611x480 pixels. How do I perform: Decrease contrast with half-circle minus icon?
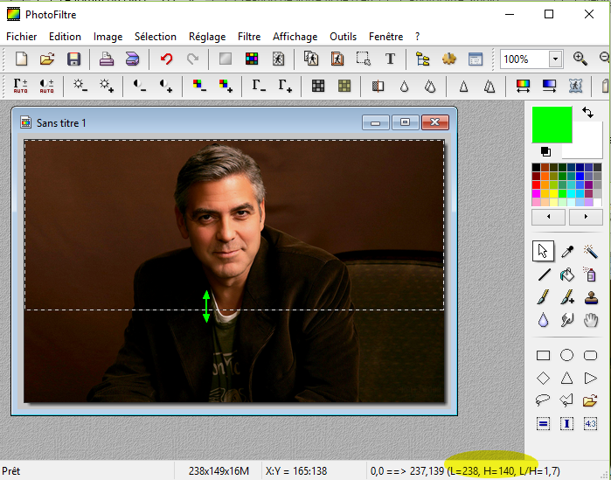click(x=140, y=86)
